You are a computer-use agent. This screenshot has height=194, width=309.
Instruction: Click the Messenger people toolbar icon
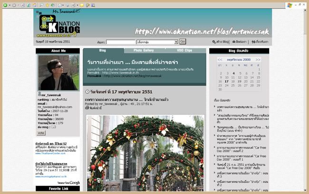(x=93, y=5)
